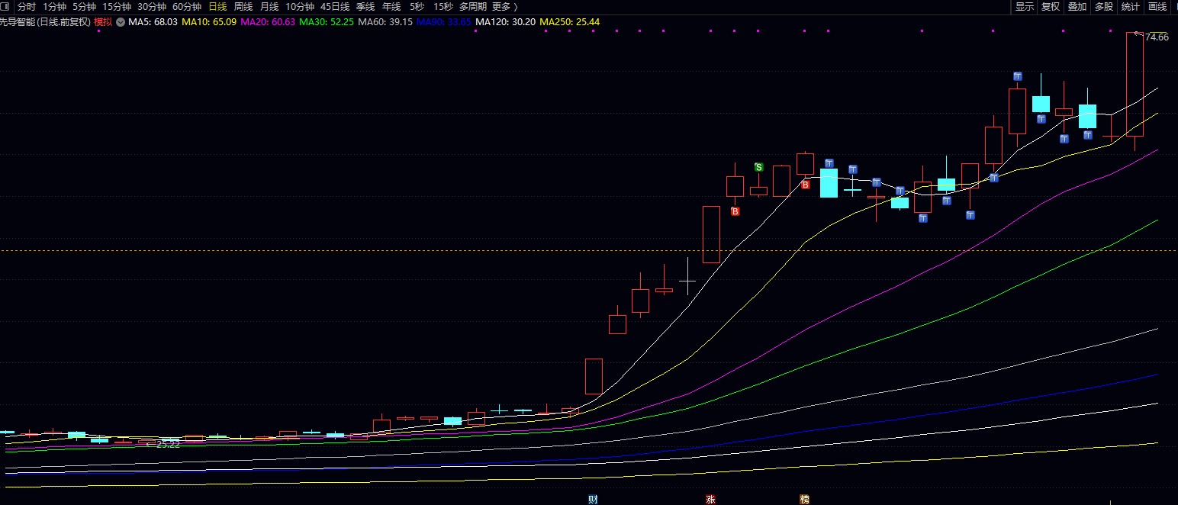Click the MA90: 33.65 indicator label
The width and height of the screenshot is (1178, 505).
(x=444, y=22)
